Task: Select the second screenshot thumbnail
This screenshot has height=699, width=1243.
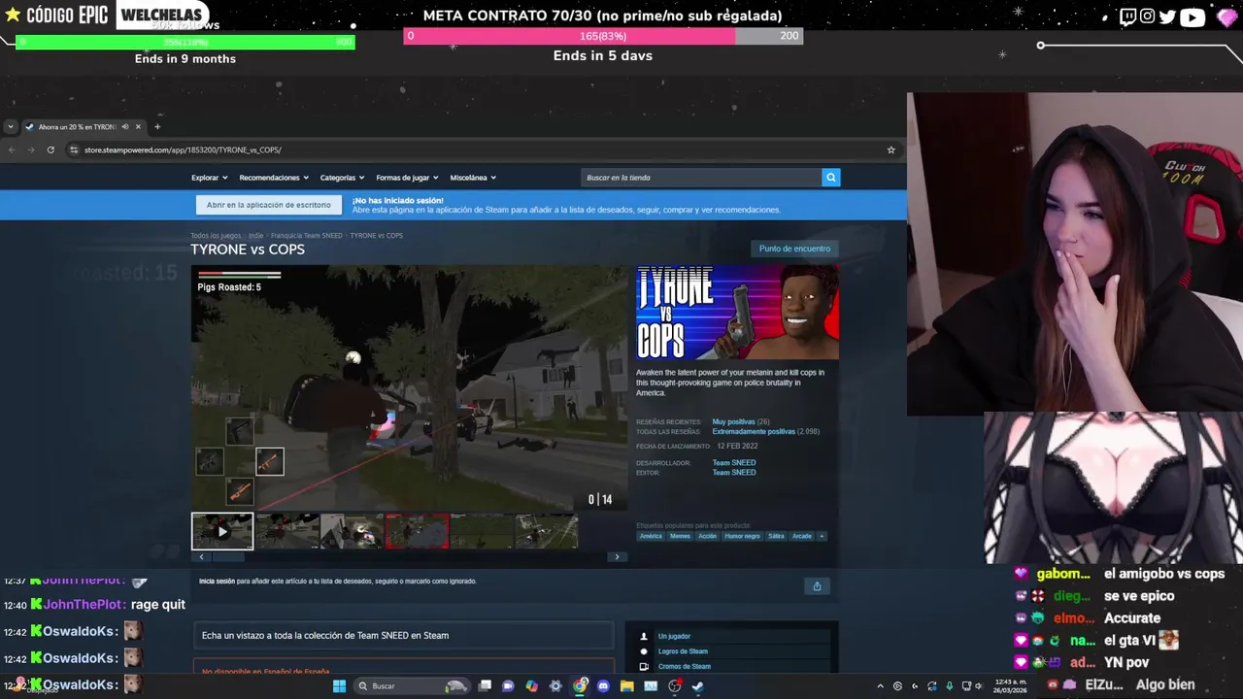Action: tap(287, 532)
